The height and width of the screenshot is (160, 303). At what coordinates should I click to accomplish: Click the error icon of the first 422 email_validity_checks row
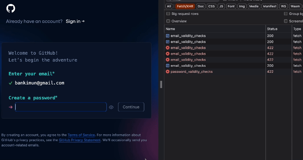coord(168,48)
